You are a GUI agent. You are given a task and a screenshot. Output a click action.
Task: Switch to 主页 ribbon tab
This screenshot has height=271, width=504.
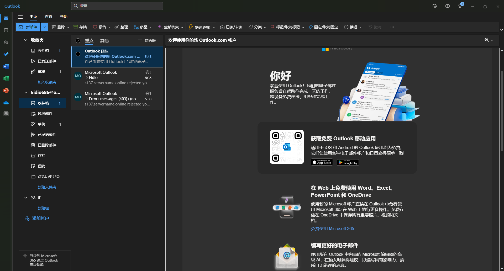click(33, 17)
